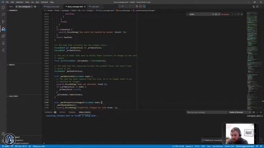Pause the debug session in floating toolbar
Screen dimensions: 264x148
tap(123, 7)
